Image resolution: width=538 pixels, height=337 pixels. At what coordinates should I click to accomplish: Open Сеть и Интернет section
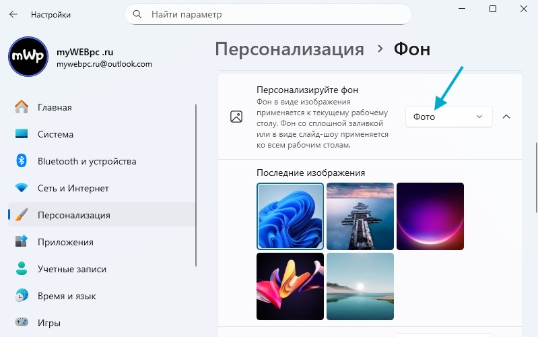[x=102, y=188]
